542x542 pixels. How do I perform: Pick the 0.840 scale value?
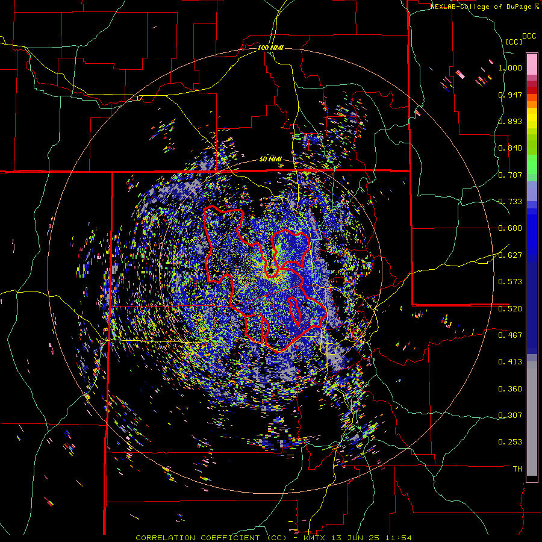point(510,148)
